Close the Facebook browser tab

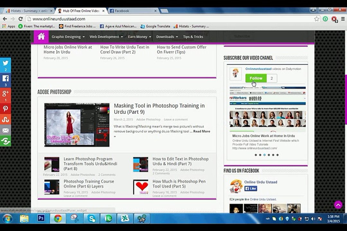point(156,11)
